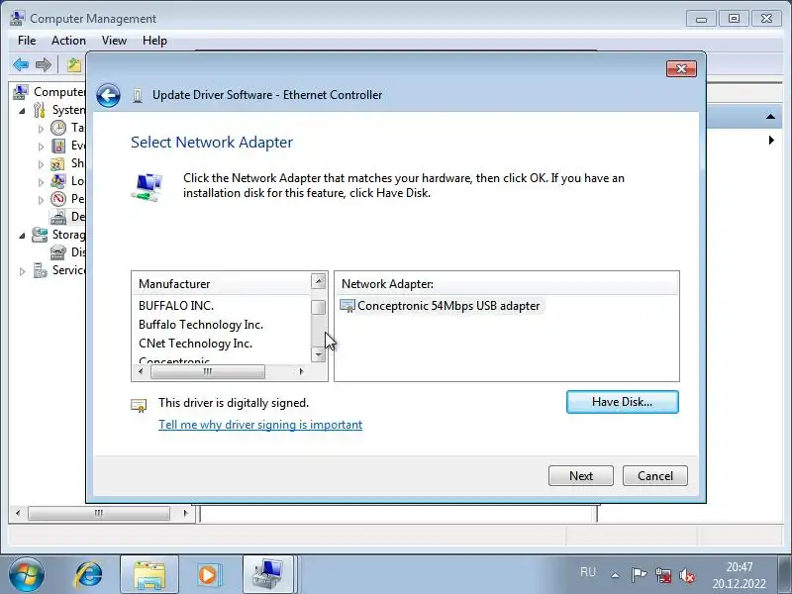This screenshot has width=792, height=594.
Task: Click manufacturer list vertical scrollbar thumb
Action: (x=318, y=307)
